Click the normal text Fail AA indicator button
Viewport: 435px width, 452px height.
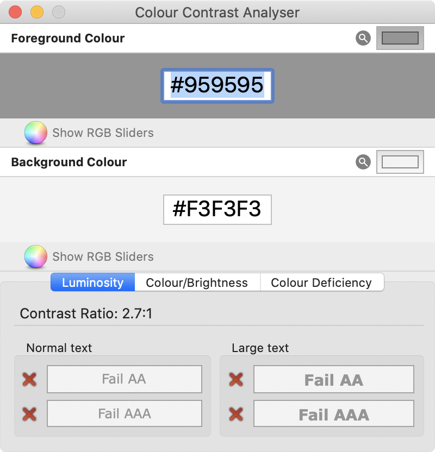coord(124,379)
